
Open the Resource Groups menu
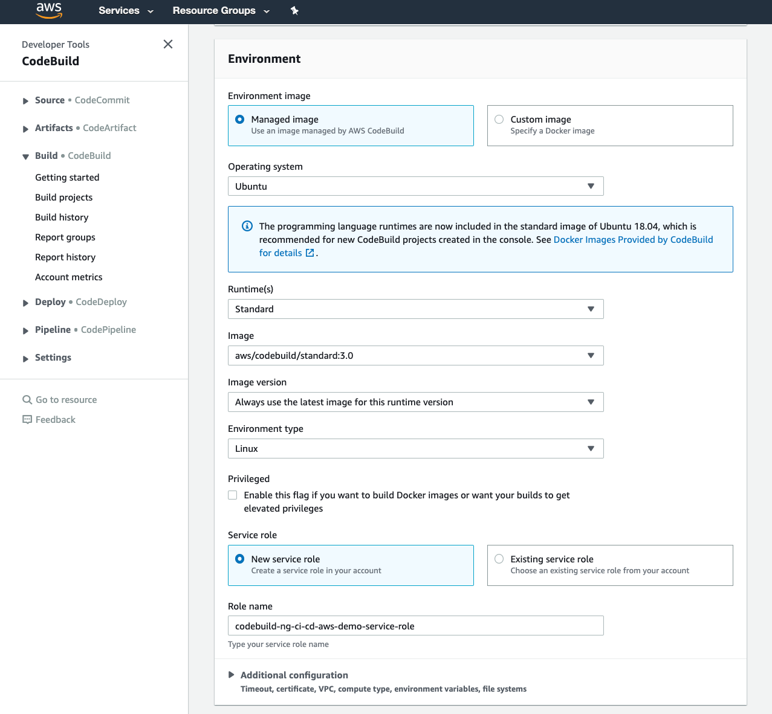221,11
